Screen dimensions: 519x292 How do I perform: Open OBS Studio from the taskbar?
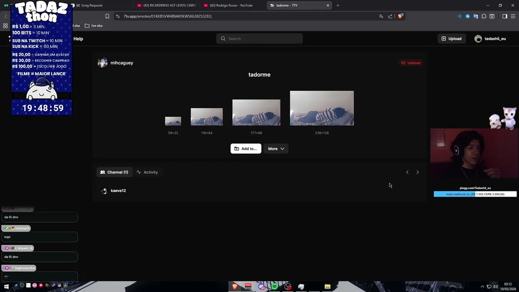(288, 286)
